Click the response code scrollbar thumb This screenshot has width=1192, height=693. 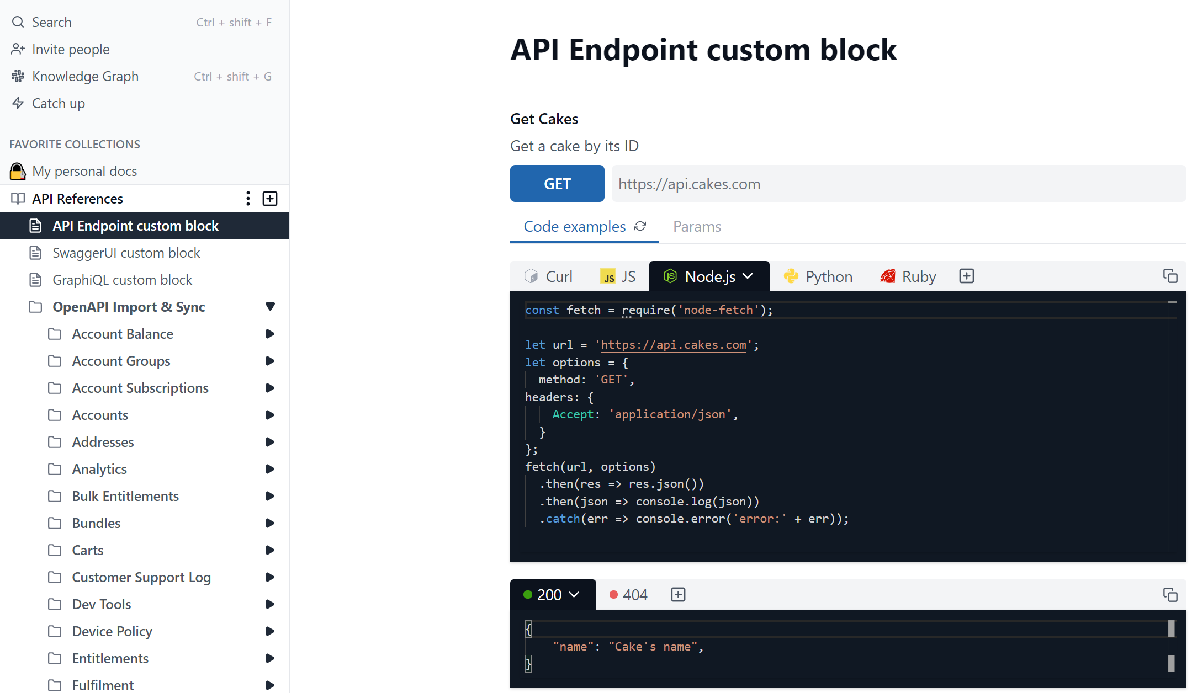pos(1172,629)
